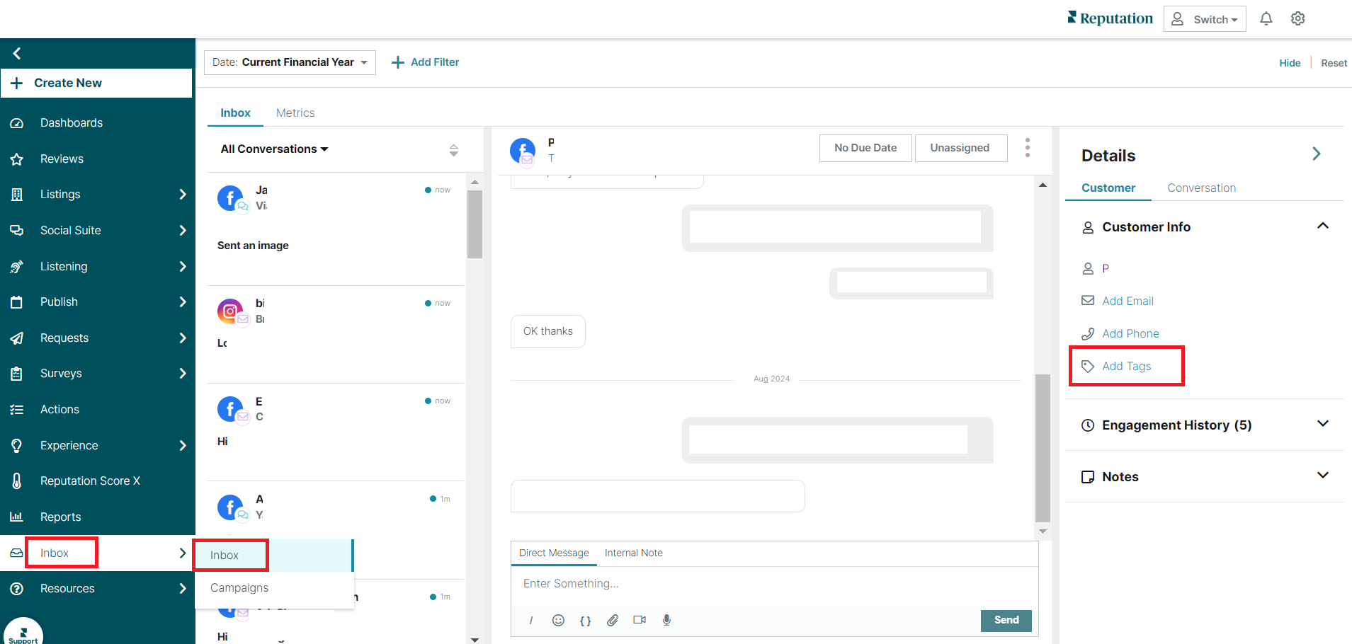Screen dimensions: 1352x644
Task: Switch to the Metrics tab
Action: point(295,113)
